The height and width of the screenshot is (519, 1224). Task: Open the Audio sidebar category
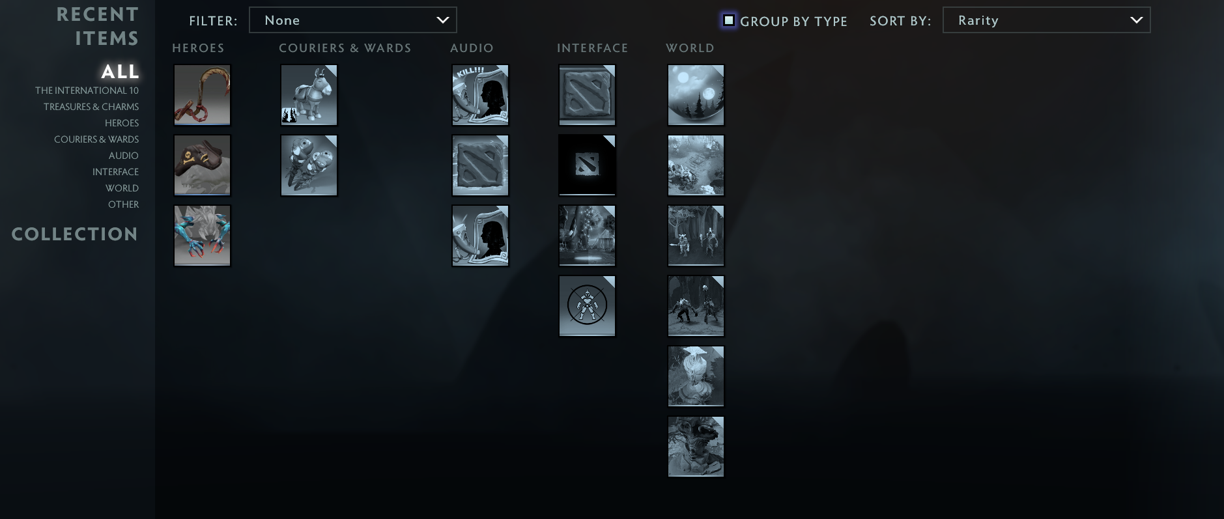(x=124, y=156)
